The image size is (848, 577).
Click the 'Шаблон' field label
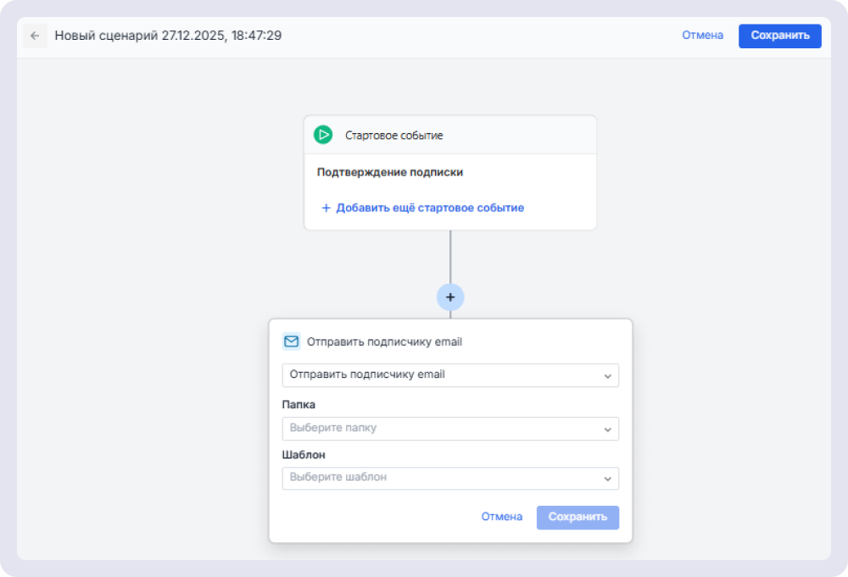pyautogui.click(x=304, y=455)
